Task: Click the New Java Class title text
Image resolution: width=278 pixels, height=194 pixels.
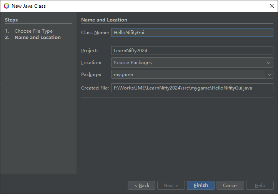Action: 29,6
